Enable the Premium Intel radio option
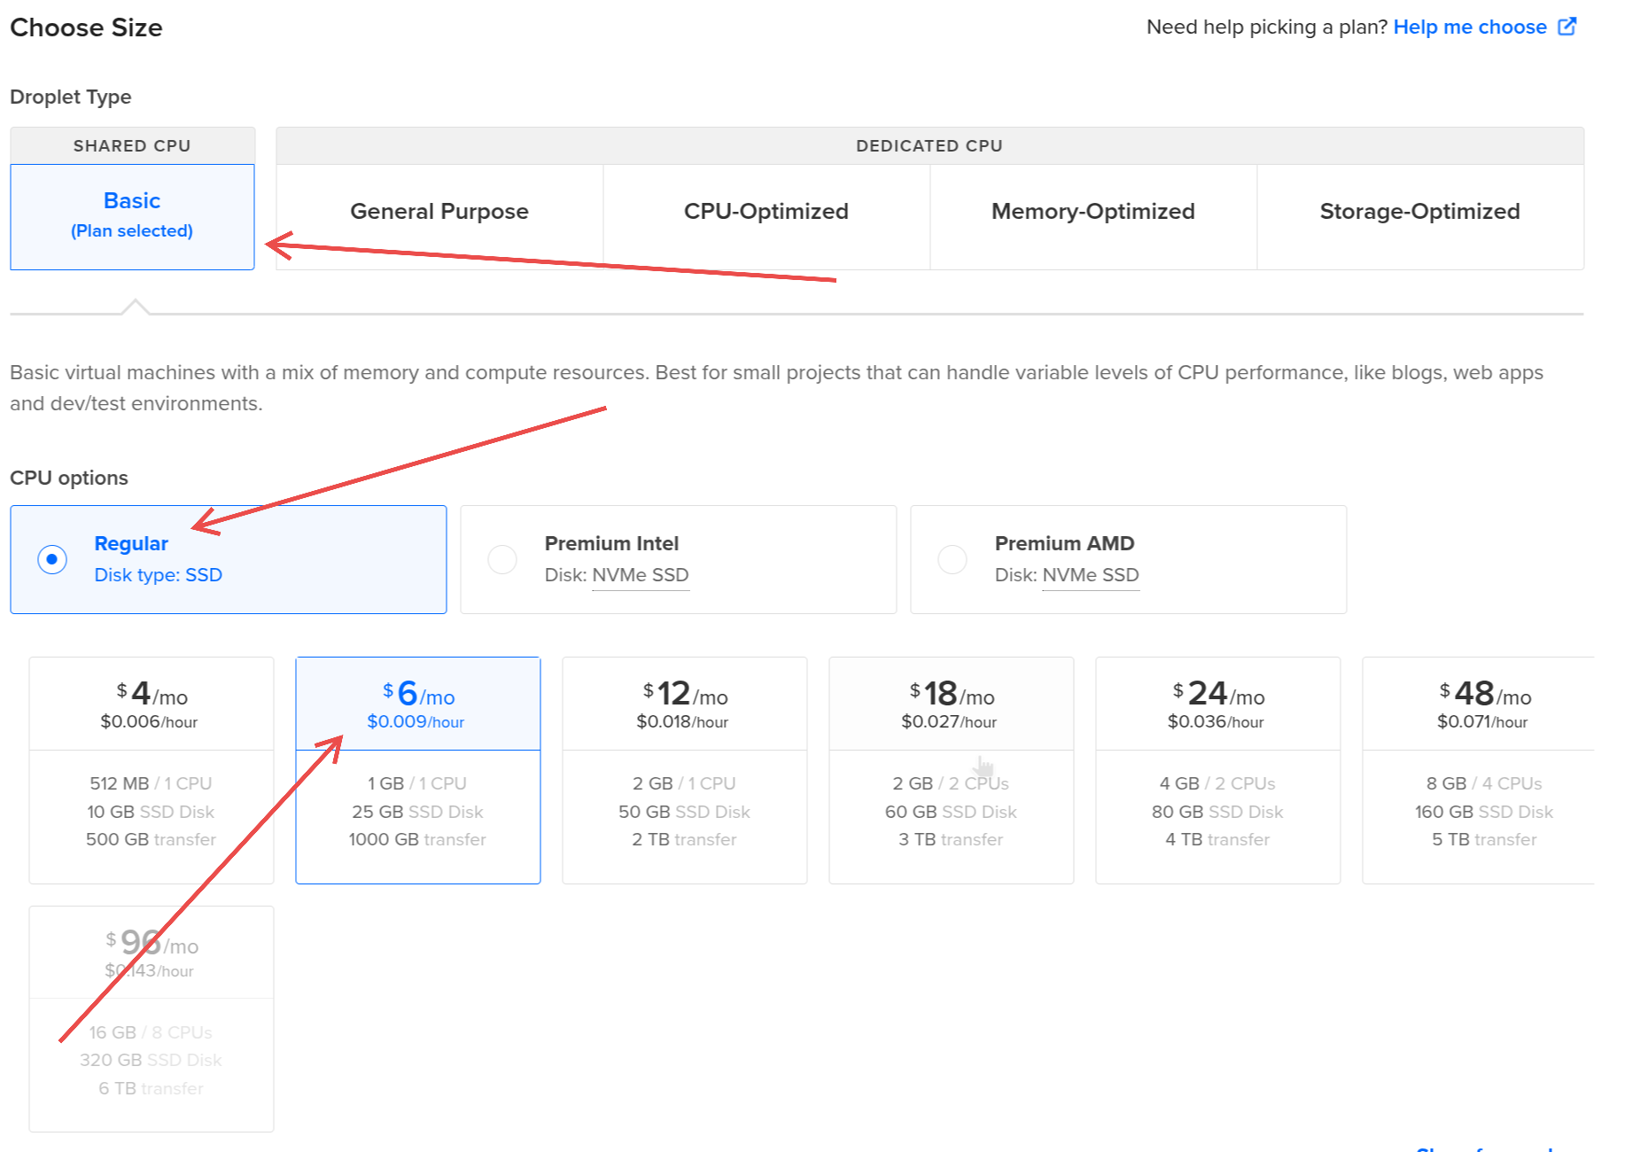This screenshot has height=1152, width=1632. [x=502, y=559]
